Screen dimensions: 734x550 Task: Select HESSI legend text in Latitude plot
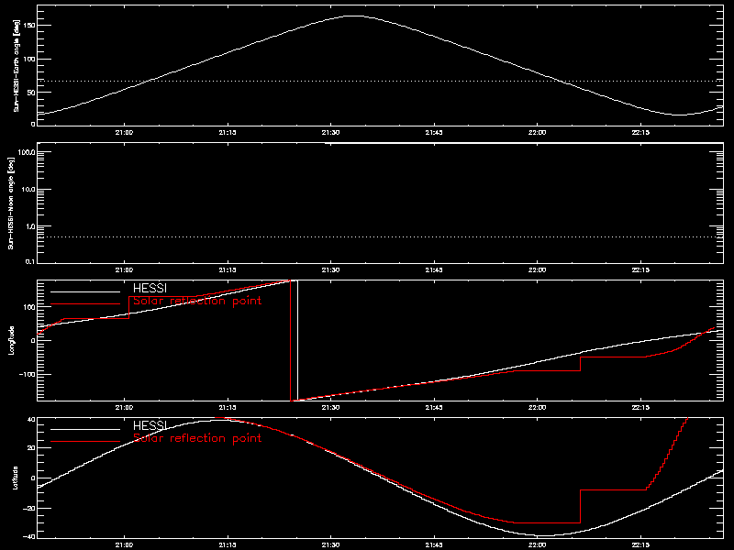[x=150, y=425]
